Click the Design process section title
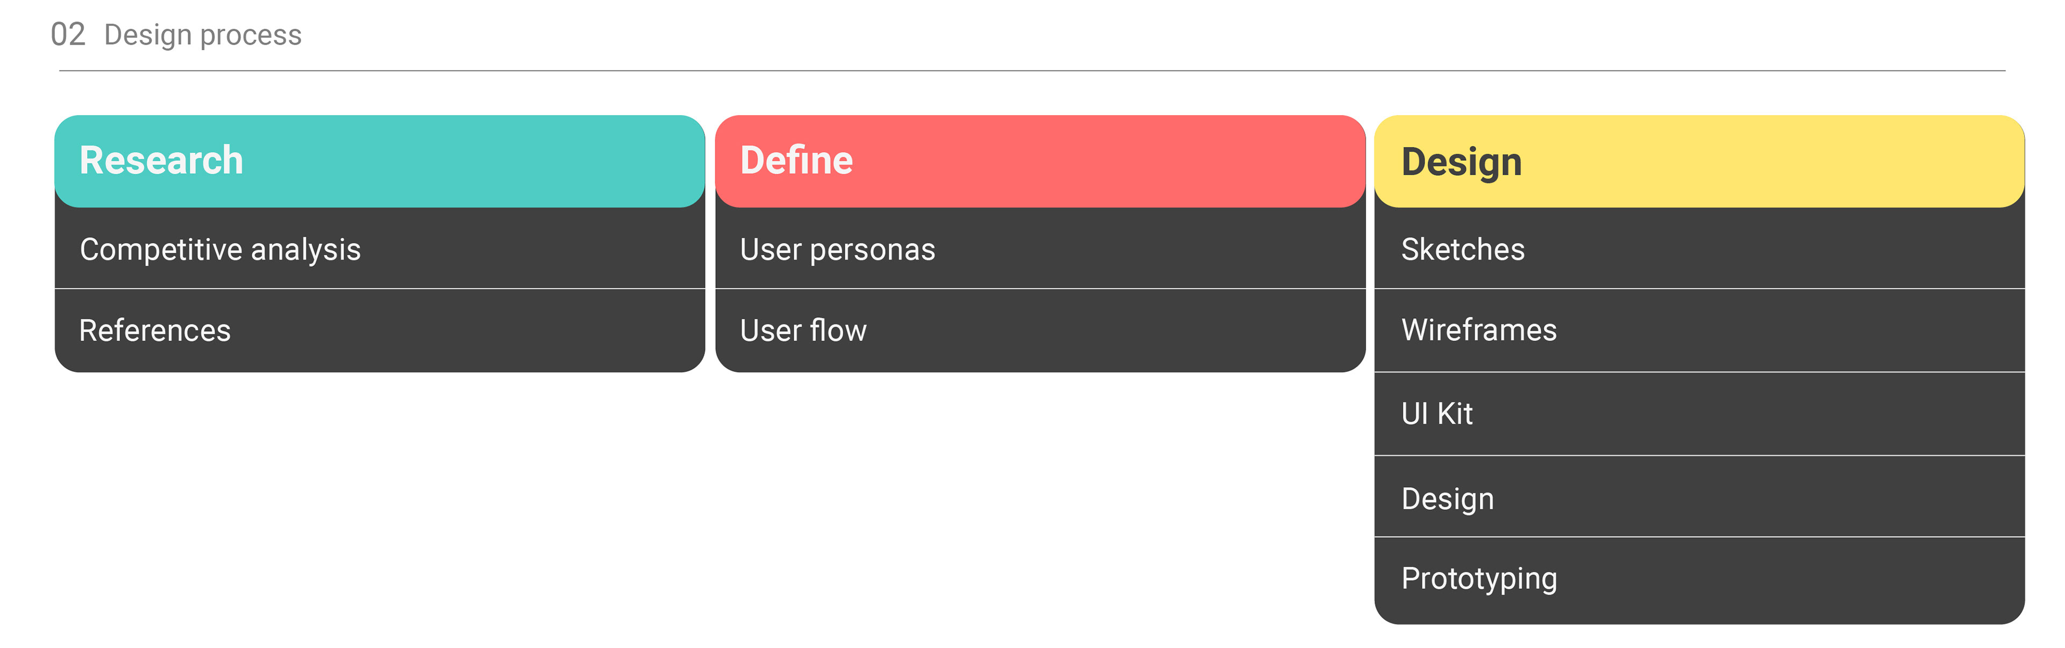 click(203, 35)
